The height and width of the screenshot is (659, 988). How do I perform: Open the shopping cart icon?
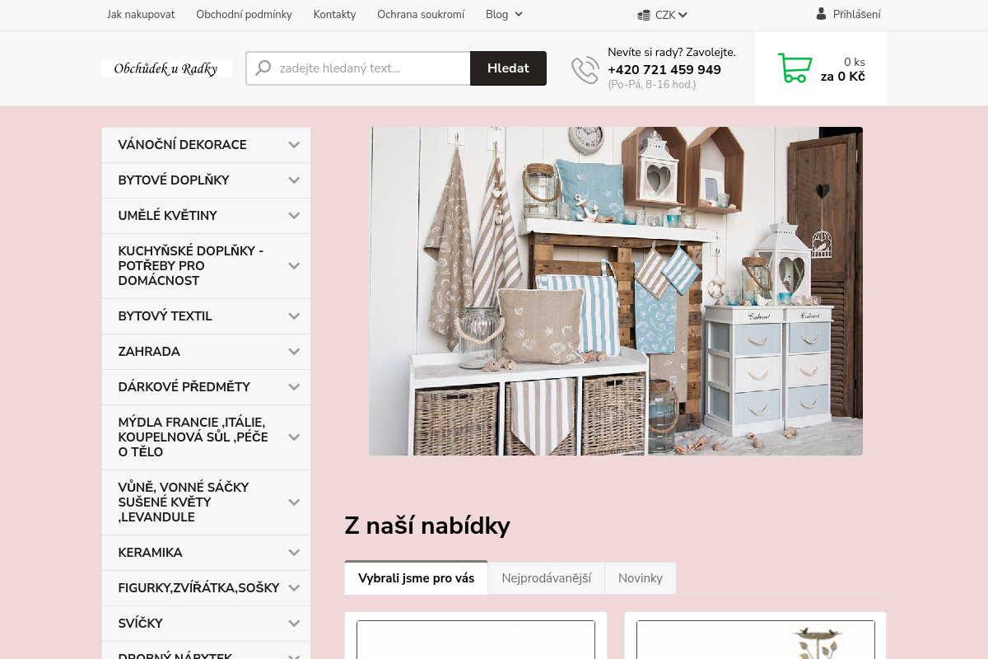[x=795, y=68]
